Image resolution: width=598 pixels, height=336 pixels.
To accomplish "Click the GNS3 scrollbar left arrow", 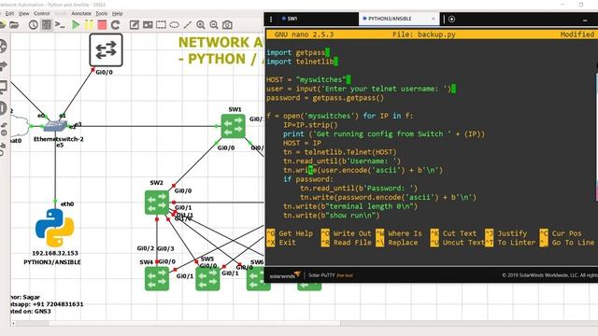I will [x=13, y=324].
